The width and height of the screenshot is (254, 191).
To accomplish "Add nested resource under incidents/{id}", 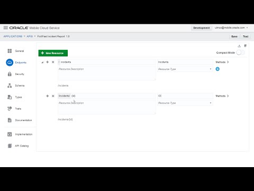I will pos(47,96).
